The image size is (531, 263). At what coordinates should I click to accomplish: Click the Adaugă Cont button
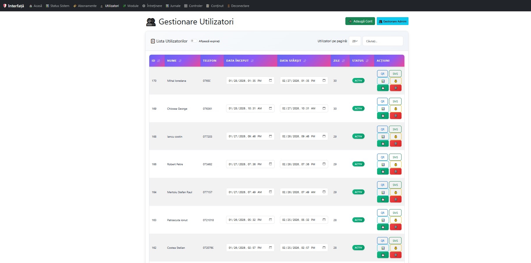tap(360, 21)
